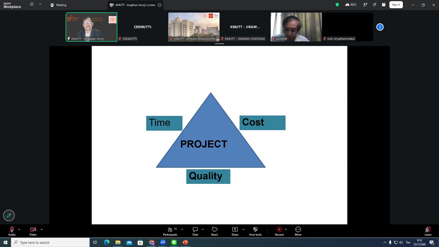The image size is (439, 247).
Task: Open the Participants panel
Action: pyautogui.click(x=170, y=231)
